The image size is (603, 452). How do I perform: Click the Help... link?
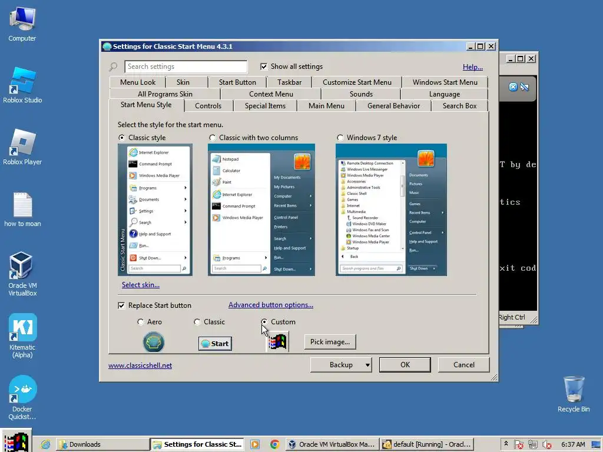[x=473, y=67]
